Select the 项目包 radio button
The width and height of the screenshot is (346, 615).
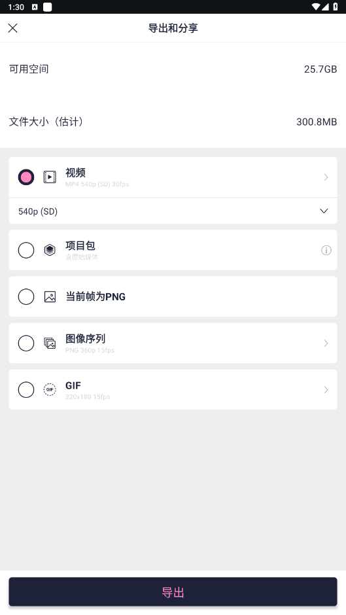pos(26,250)
